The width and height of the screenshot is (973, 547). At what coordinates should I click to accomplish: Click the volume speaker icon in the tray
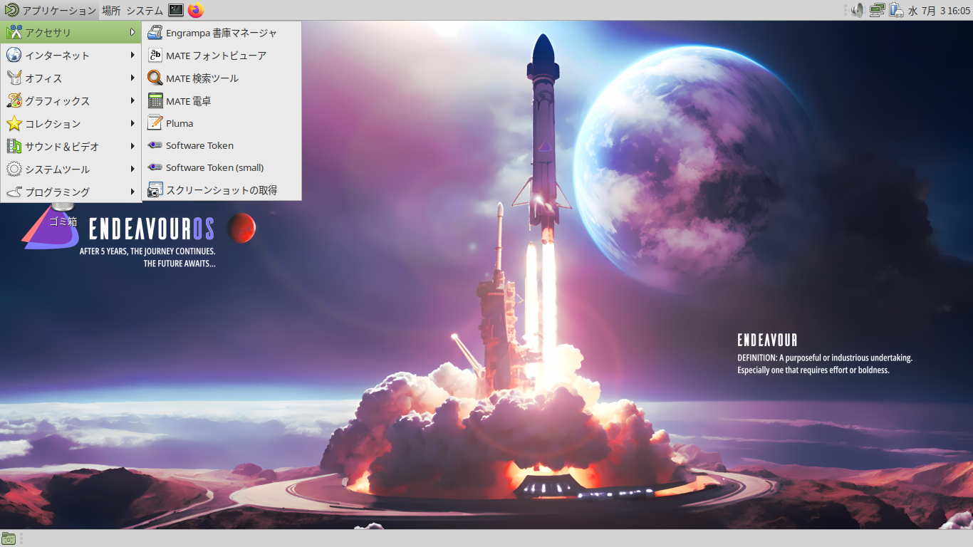click(x=857, y=10)
